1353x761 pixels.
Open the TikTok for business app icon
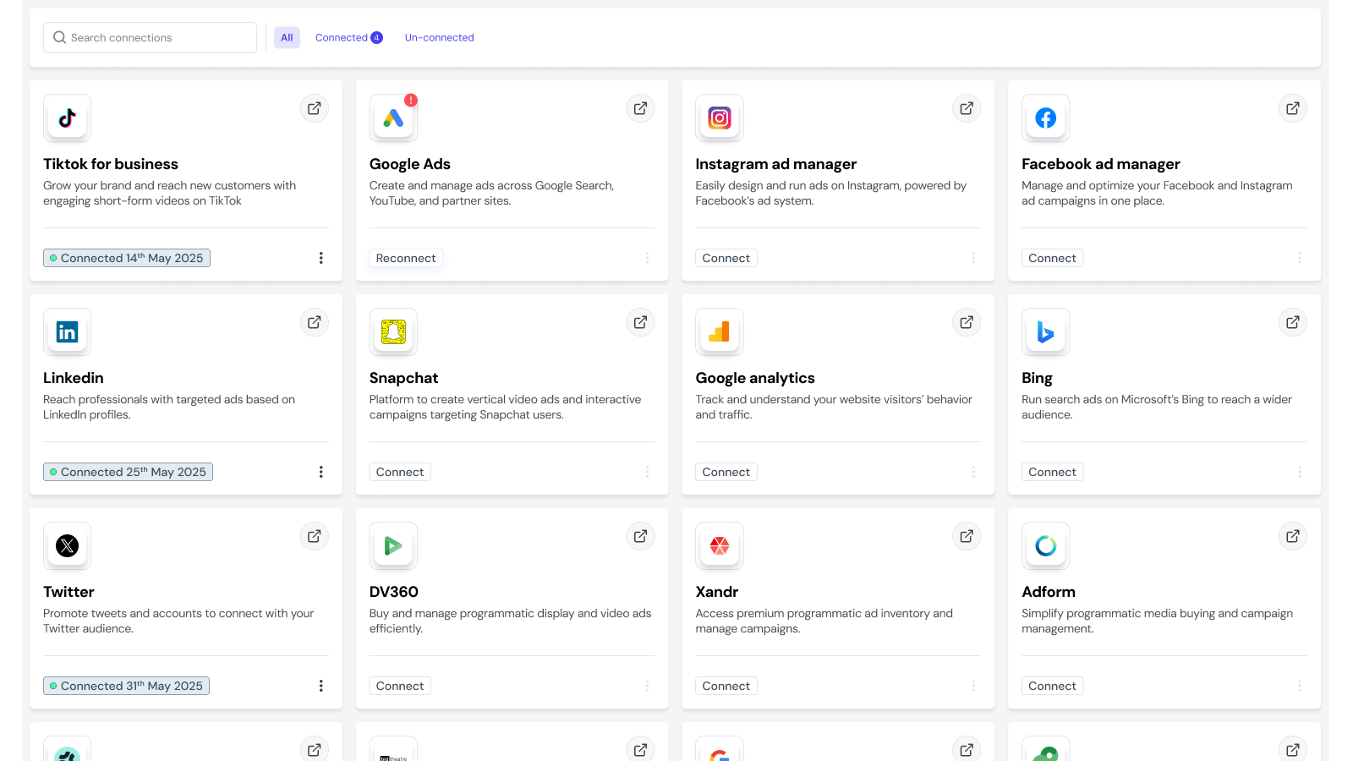[x=67, y=118]
